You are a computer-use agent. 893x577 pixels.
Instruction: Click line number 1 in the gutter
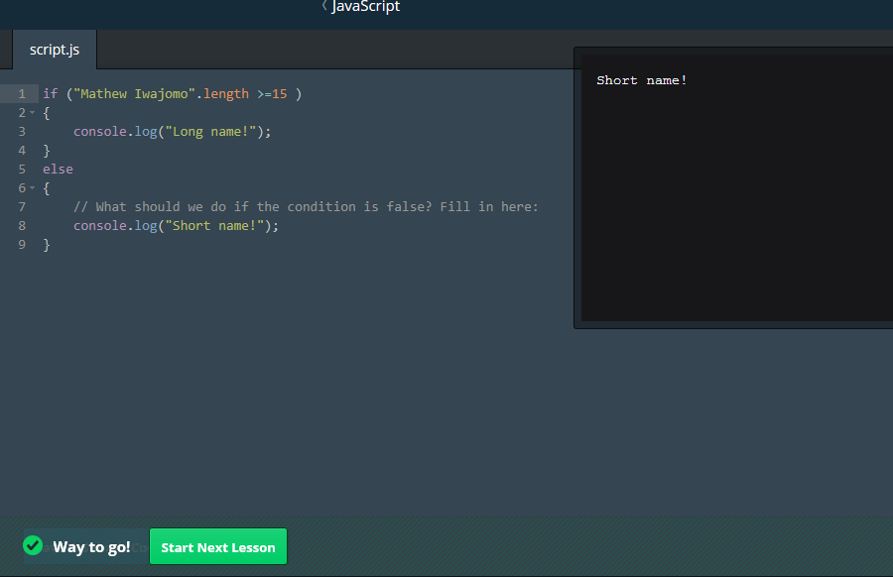[22, 94]
